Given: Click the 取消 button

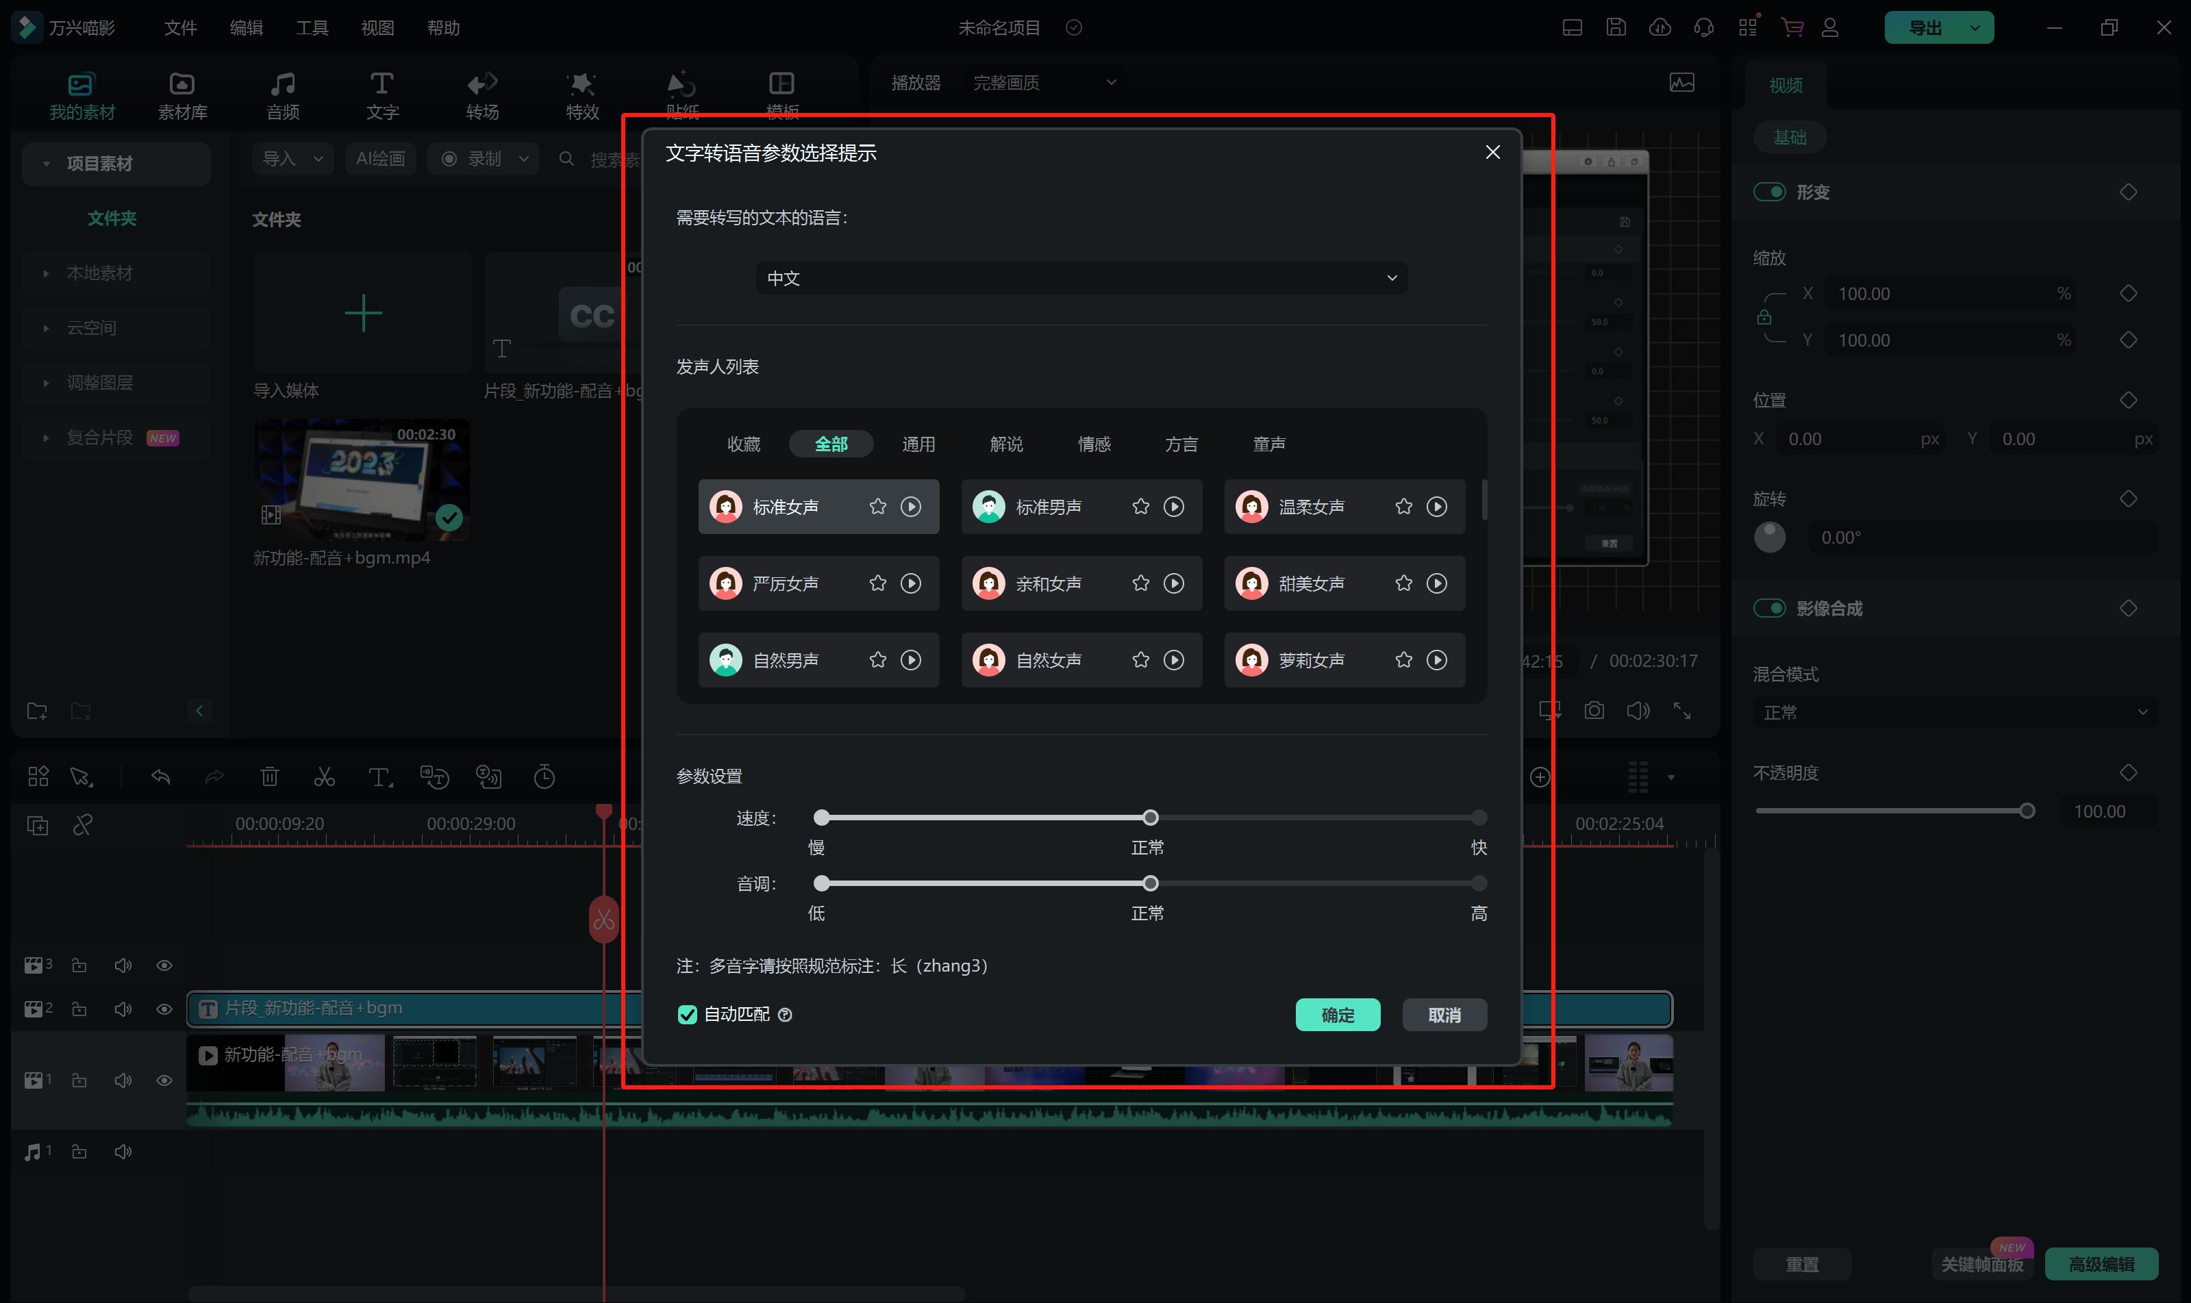Looking at the screenshot, I should click(1444, 1015).
